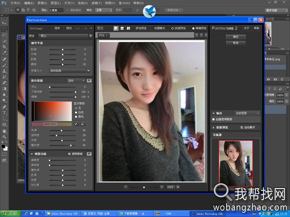Click the 添加预览 button
Screen dimensions: 290x217
click(x=140, y=28)
